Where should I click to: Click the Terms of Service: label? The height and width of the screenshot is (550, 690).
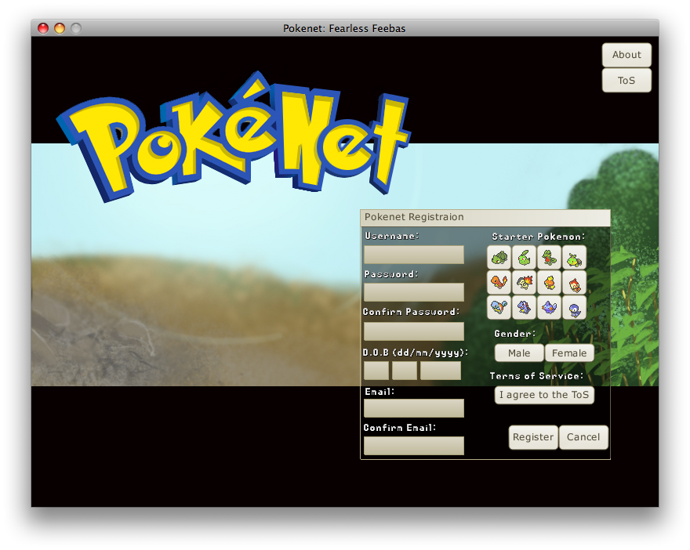[x=536, y=376]
